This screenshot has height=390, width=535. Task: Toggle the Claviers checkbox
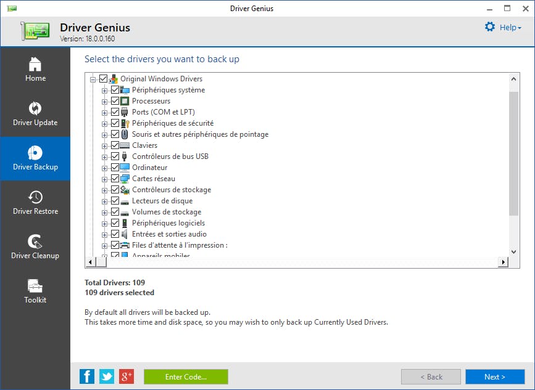tap(115, 145)
